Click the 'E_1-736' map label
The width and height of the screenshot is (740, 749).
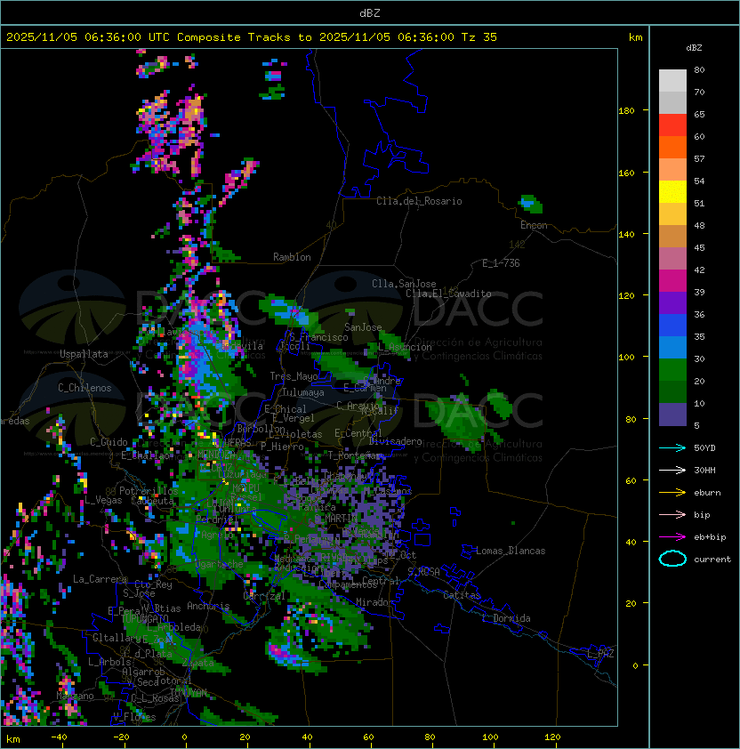pos(501,263)
